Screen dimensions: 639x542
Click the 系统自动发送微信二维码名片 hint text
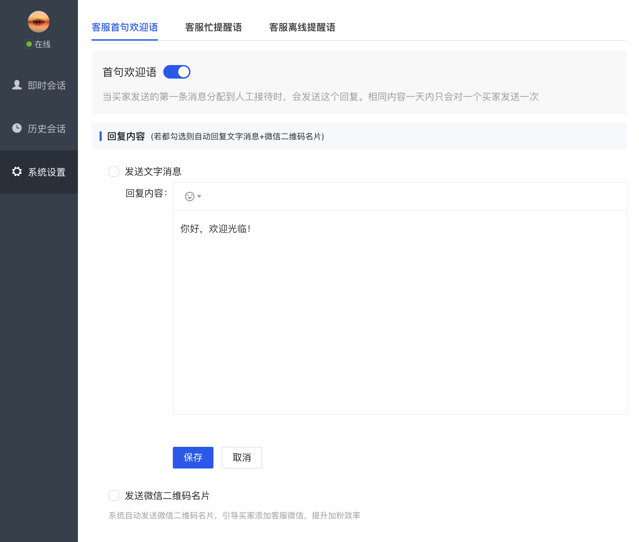(x=234, y=516)
